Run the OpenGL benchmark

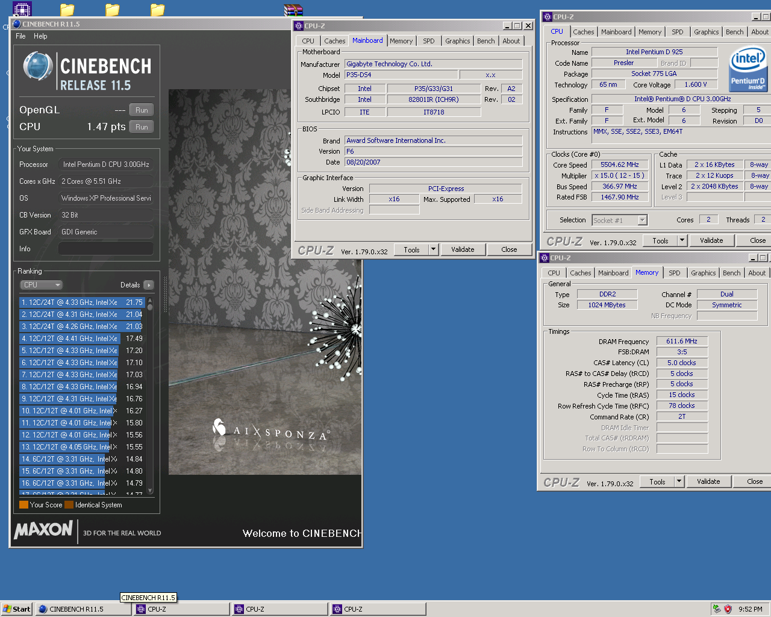point(142,110)
